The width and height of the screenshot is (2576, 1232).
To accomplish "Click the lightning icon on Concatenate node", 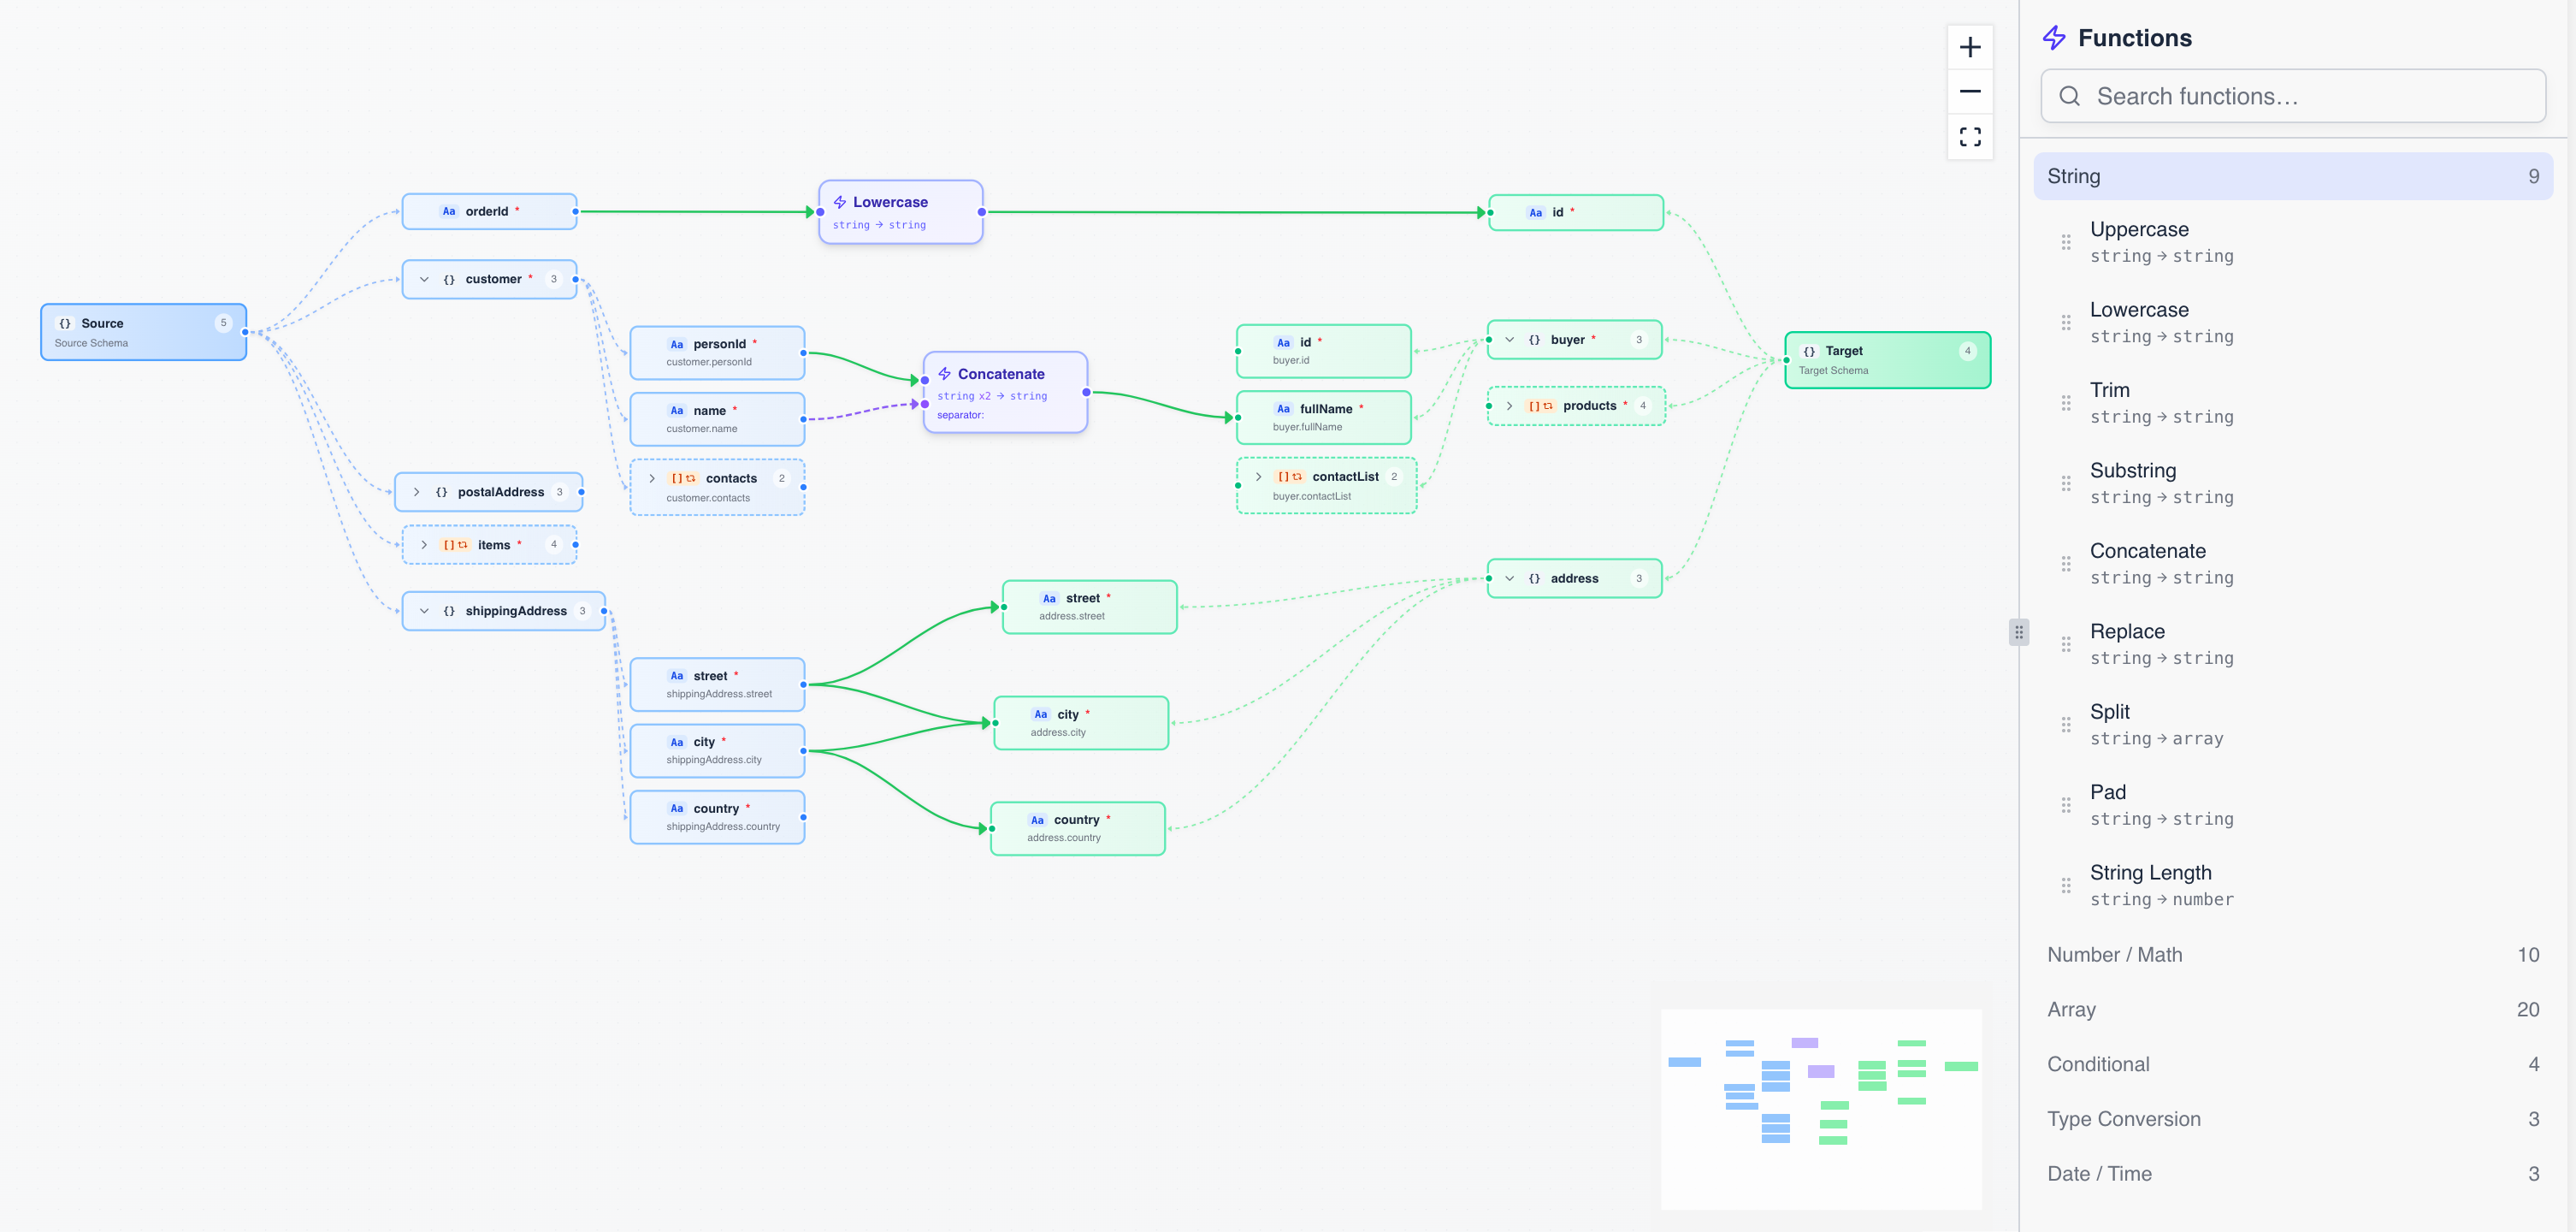I will [x=944, y=373].
